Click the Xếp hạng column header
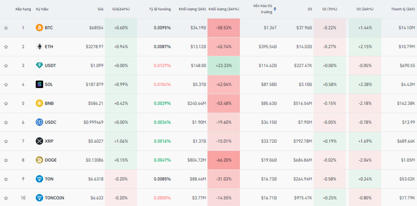This screenshot has width=417, height=206. point(23,9)
